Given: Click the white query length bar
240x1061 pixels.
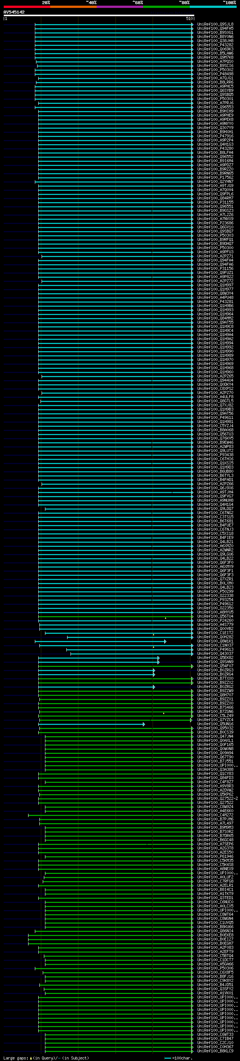Looking at the screenshot, I should (99, 15).
